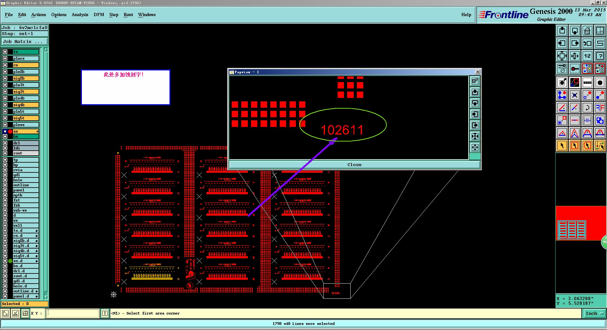This screenshot has height=330, width=607.
Task: Open the Rout menu
Action: coord(128,15)
